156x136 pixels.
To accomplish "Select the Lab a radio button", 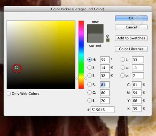I will [x=123, y=67].
